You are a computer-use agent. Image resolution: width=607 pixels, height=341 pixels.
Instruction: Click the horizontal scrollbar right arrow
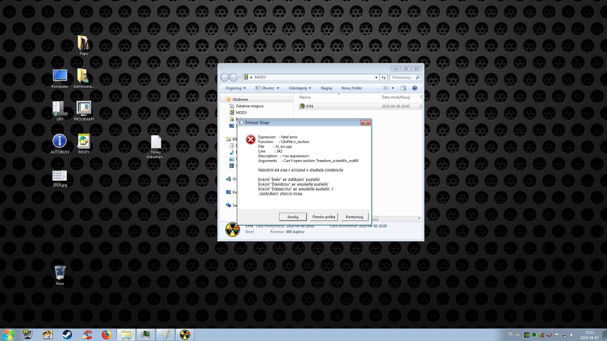pos(419,218)
